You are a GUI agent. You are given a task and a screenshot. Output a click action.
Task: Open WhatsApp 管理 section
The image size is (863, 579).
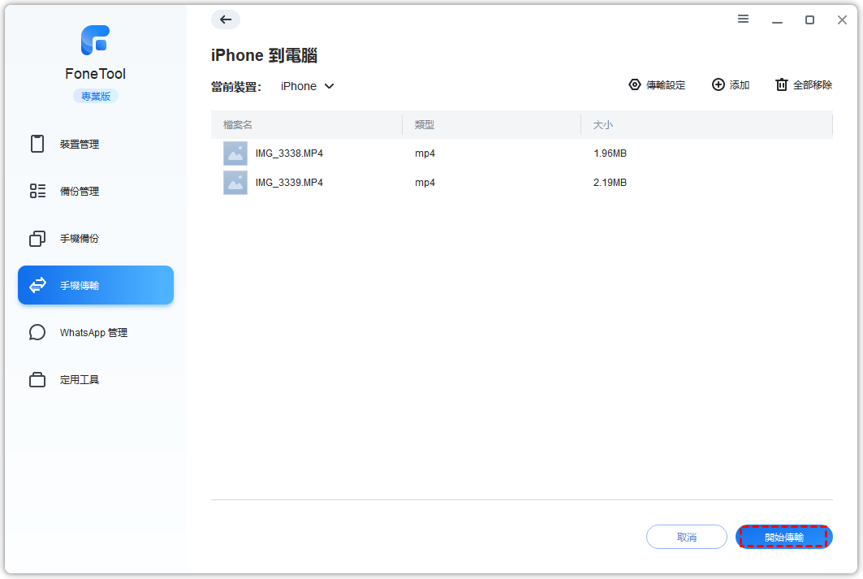click(93, 333)
